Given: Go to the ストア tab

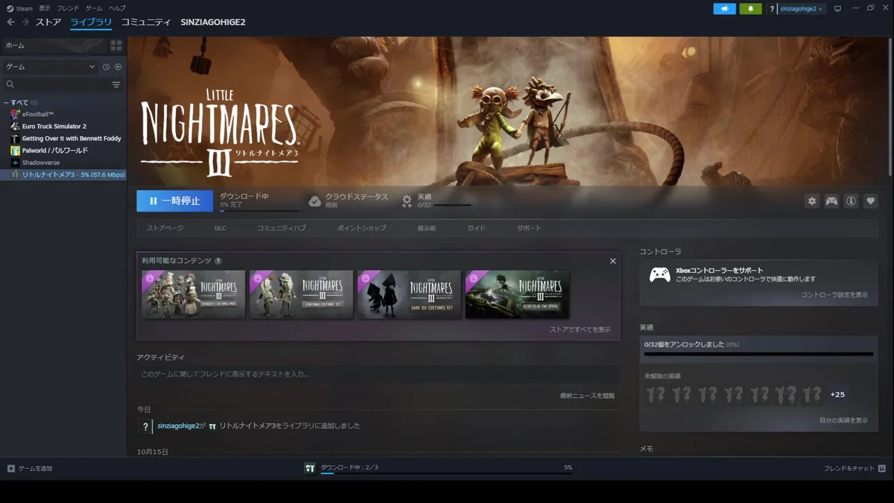Looking at the screenshot, I should pyautogui.click(x=48, y=22).
